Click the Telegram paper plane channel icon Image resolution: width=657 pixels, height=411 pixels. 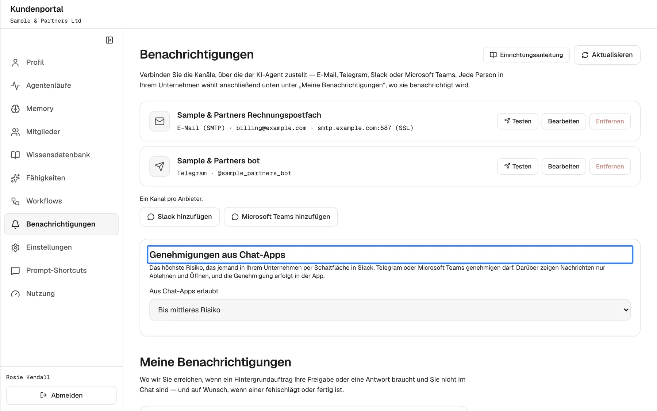160,167
